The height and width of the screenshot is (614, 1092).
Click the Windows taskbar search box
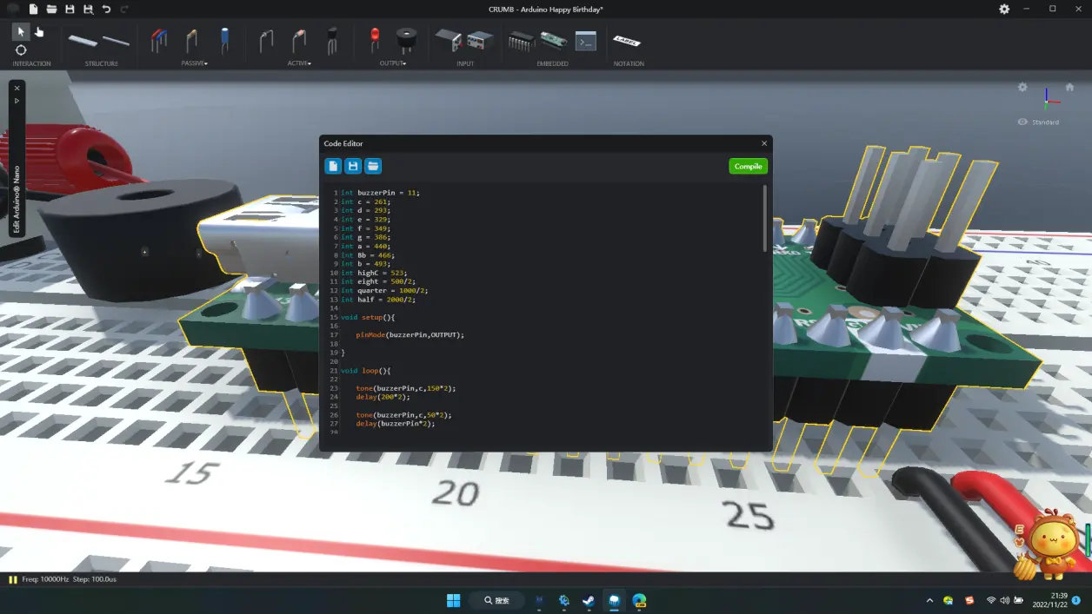[498, 600]
